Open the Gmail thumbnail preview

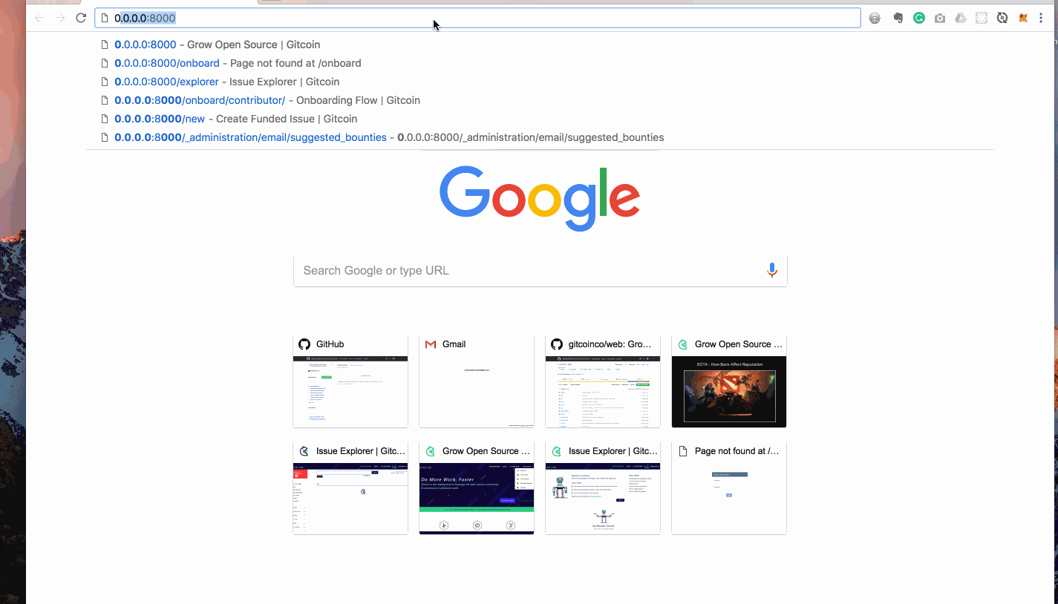tap(477, 392)
